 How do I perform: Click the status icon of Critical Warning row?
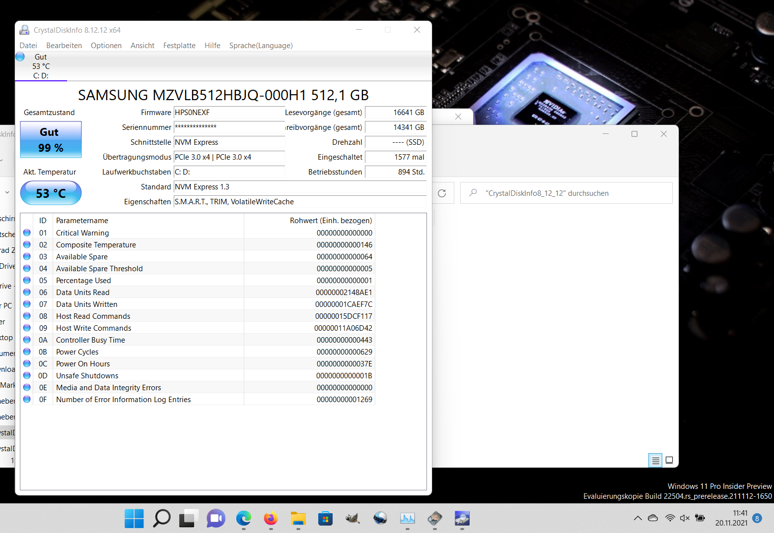(x=27, y=233)
